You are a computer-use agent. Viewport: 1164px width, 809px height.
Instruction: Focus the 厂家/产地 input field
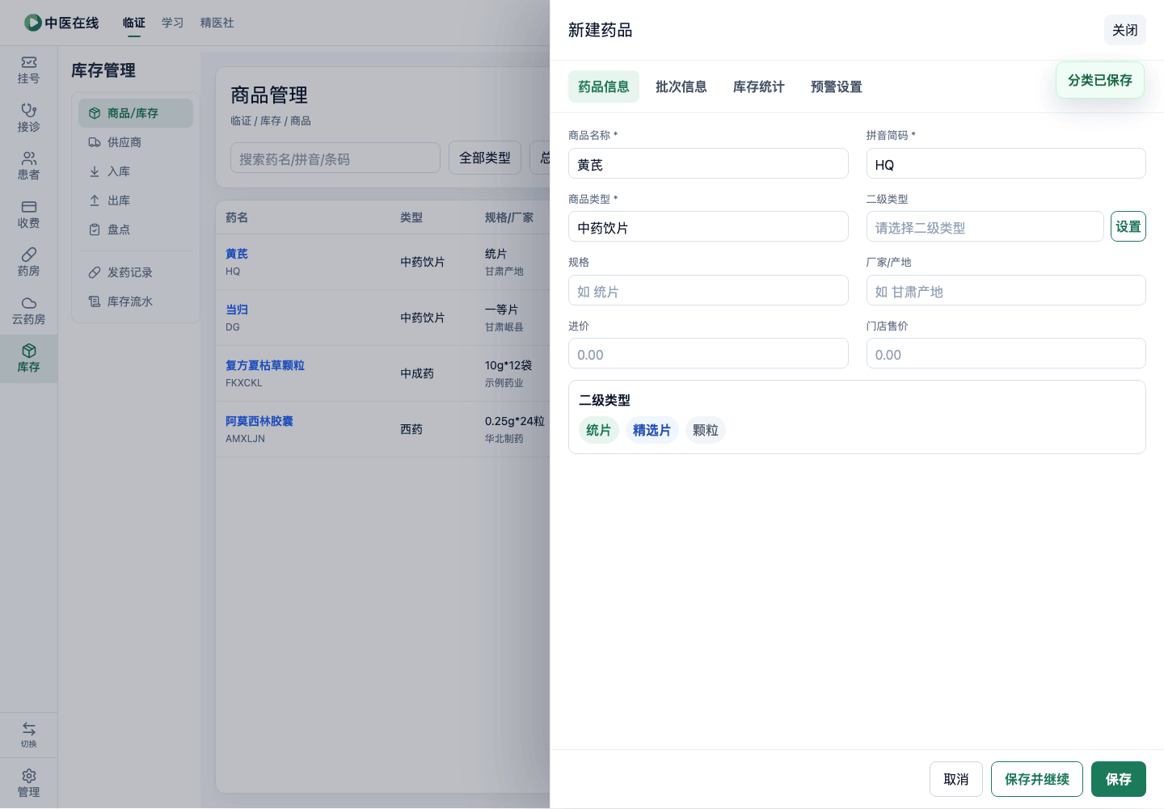point(1006,291)
